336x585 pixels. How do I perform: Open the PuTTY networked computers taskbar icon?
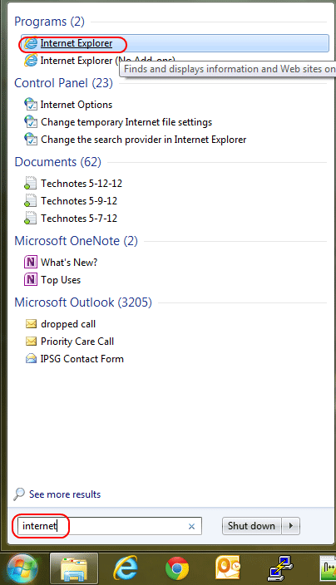(x=280, y=569)
